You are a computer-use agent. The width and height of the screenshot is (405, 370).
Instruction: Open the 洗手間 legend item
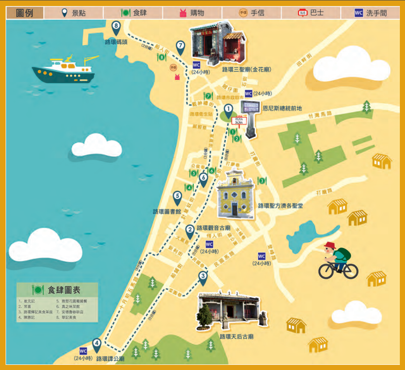coord(371,13)
